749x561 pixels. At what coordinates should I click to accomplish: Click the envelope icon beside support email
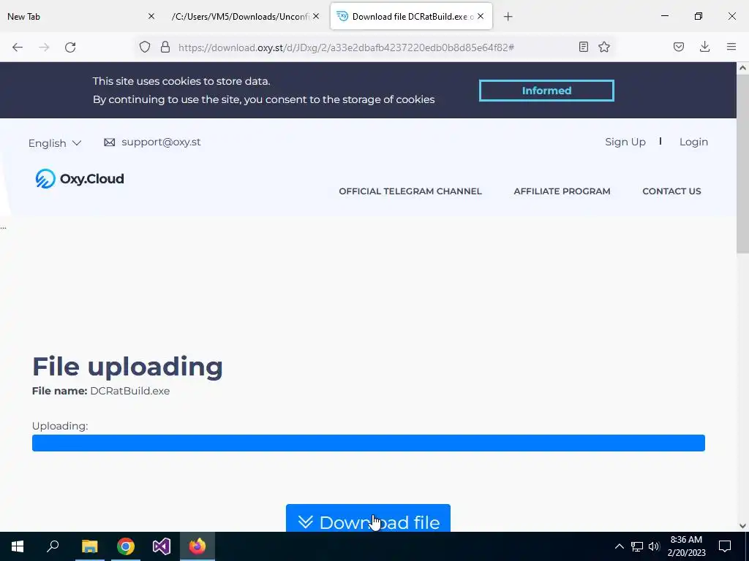pyautogui.click(x=110, y=142)
